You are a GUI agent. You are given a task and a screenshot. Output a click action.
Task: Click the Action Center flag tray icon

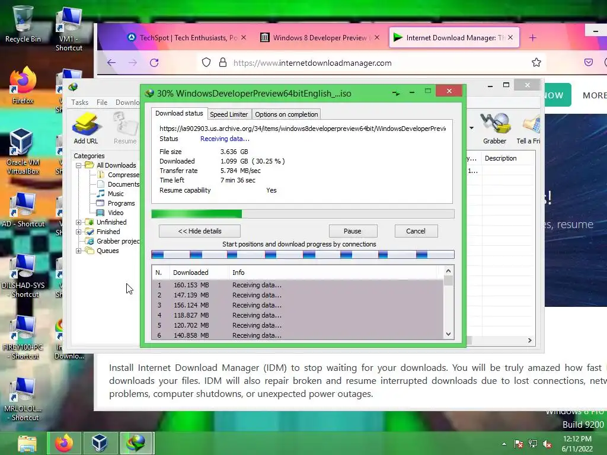click(519, 444)
